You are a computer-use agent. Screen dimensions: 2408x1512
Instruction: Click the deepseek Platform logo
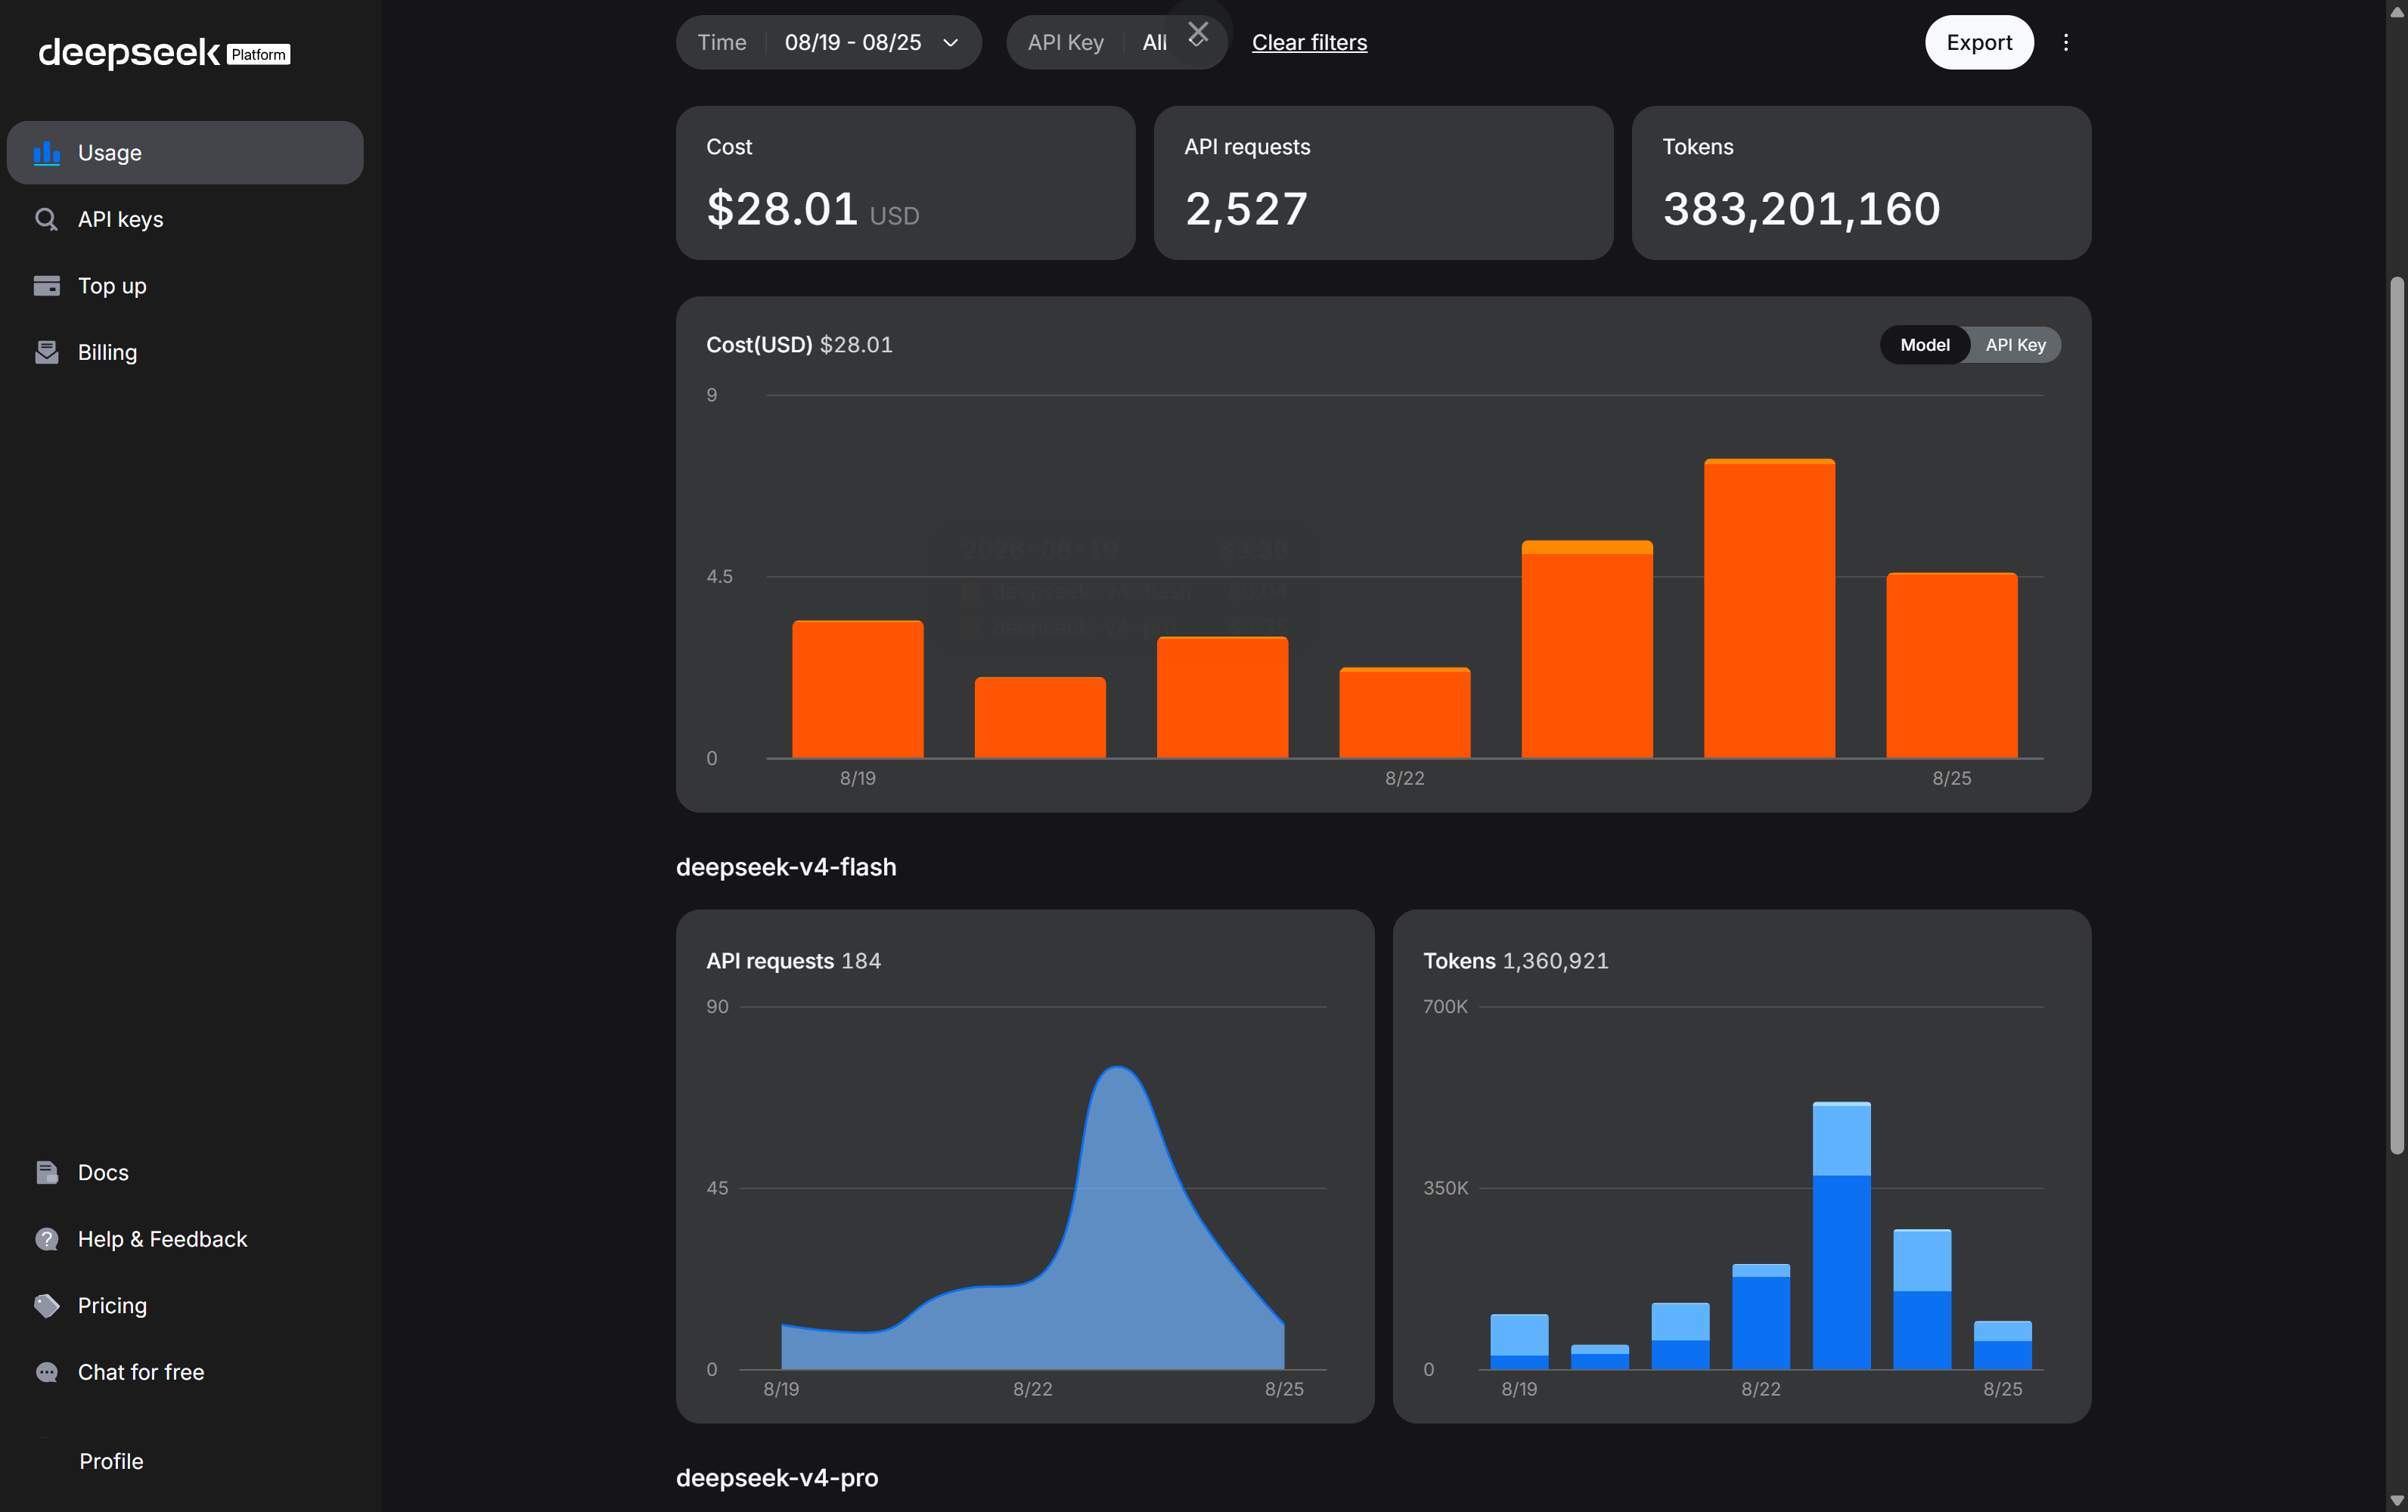coord(164,52)
